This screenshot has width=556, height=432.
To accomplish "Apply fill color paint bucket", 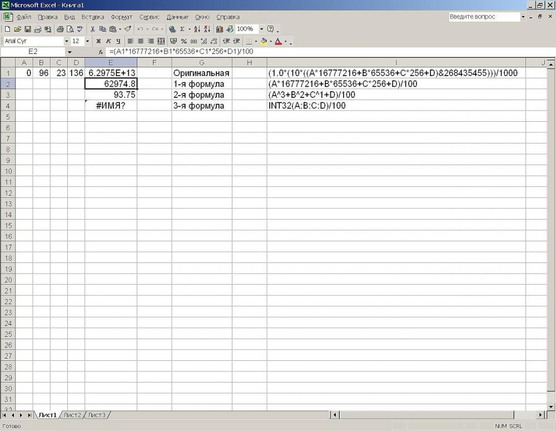I will (264, 41).
